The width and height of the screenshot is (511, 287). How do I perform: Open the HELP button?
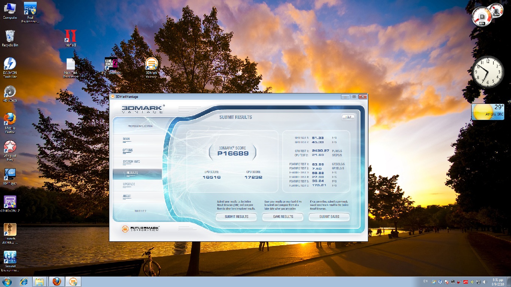348,117
